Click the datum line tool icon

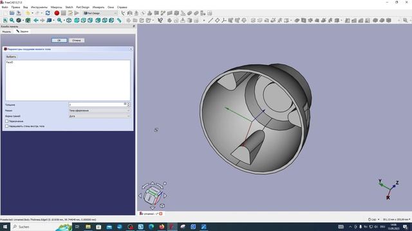(x=211, y=21)
